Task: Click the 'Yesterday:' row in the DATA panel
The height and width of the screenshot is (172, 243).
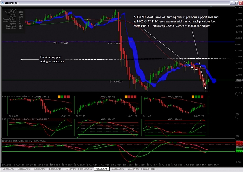Action: [15, 14]
